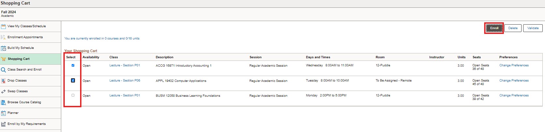Open the Class Search and Enroll page

pos(24,70)
